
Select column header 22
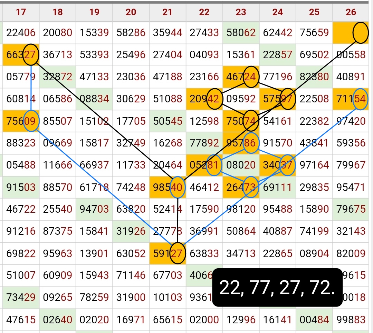pos(204,12)
